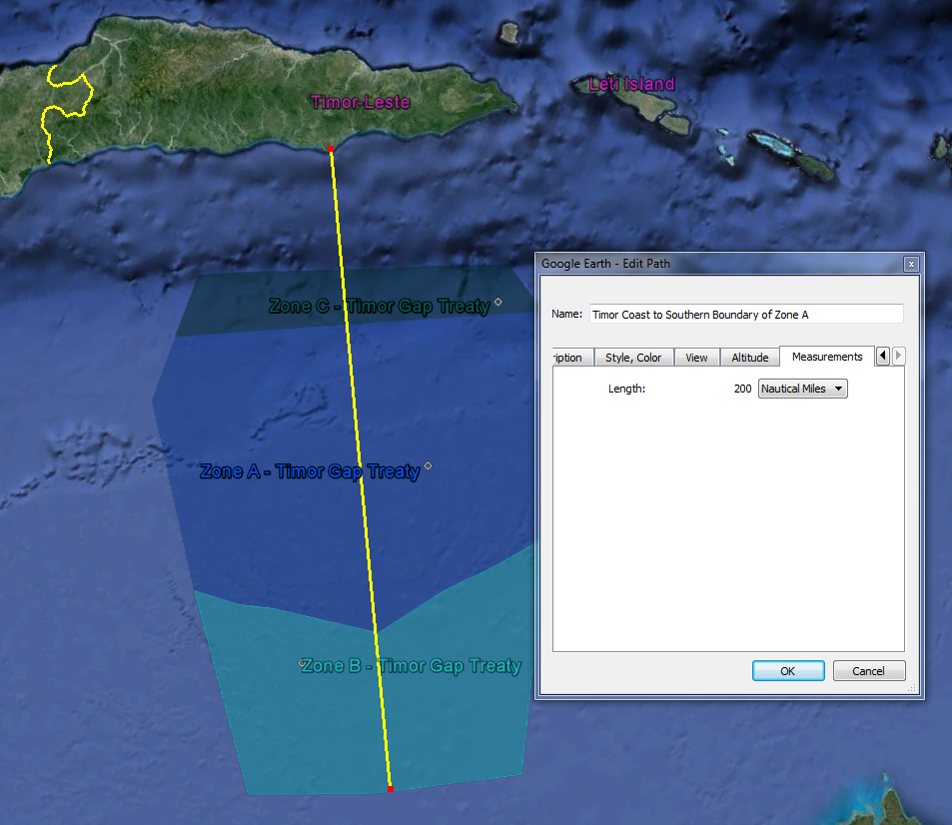Select the Measurements tab
Viewport: 952px width, 825px height.
click(826, 357)
